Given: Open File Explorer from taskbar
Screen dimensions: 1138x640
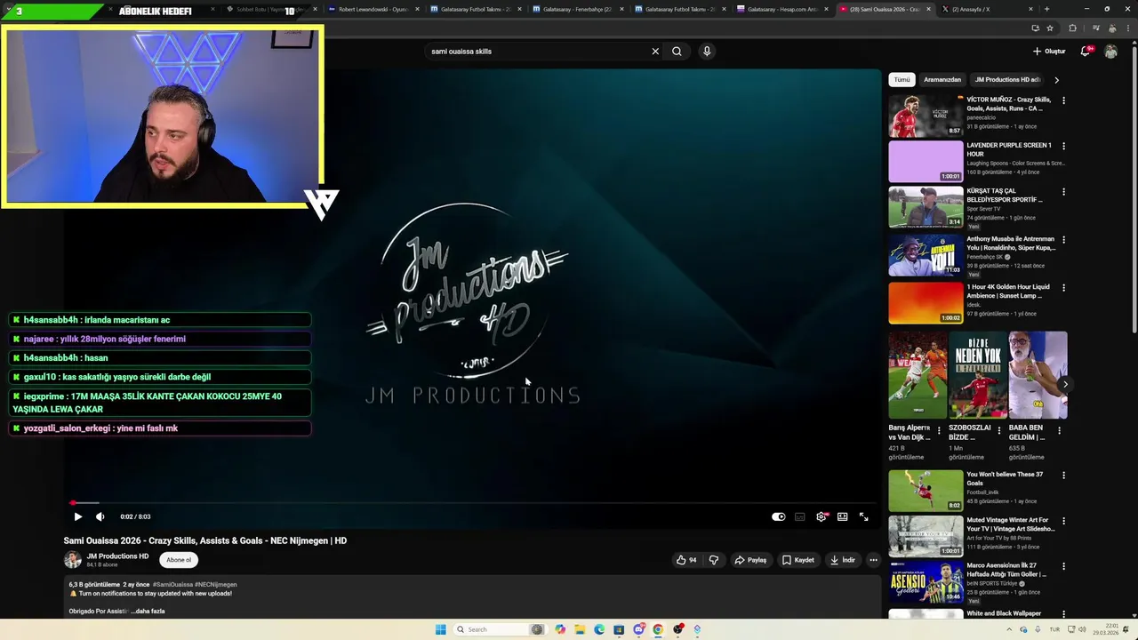Looking at the screenshot, I should 580,629.
